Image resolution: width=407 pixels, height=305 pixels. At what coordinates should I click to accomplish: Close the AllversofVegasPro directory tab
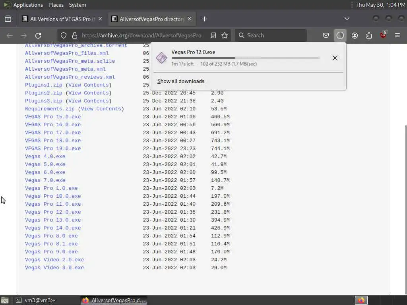(x=190, y=19)
